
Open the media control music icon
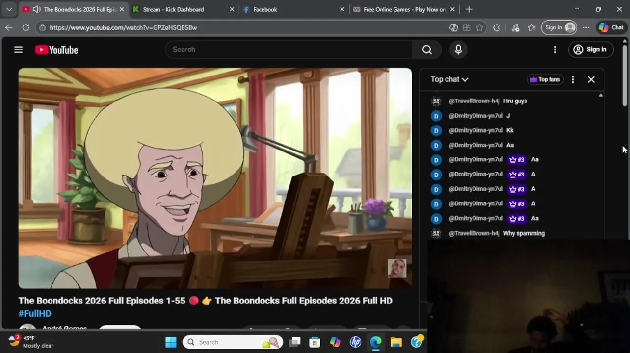(515, 27)
